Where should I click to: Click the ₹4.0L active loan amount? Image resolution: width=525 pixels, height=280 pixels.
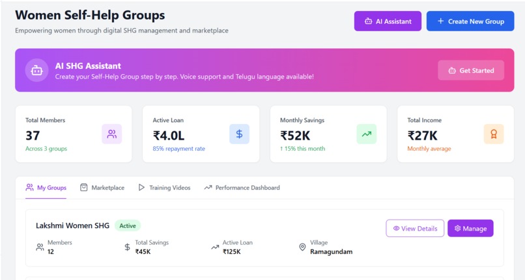pyautogui.click(x=169, y=136)
